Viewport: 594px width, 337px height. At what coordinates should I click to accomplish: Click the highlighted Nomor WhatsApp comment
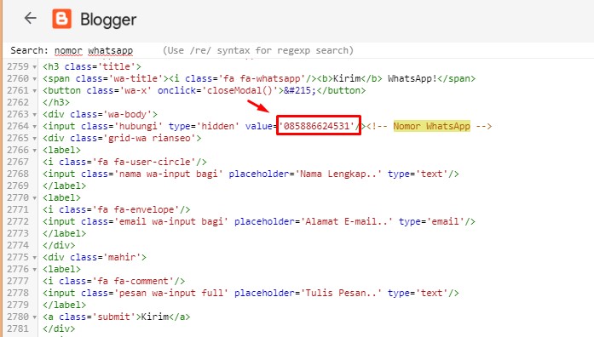[x=431, y=126]
